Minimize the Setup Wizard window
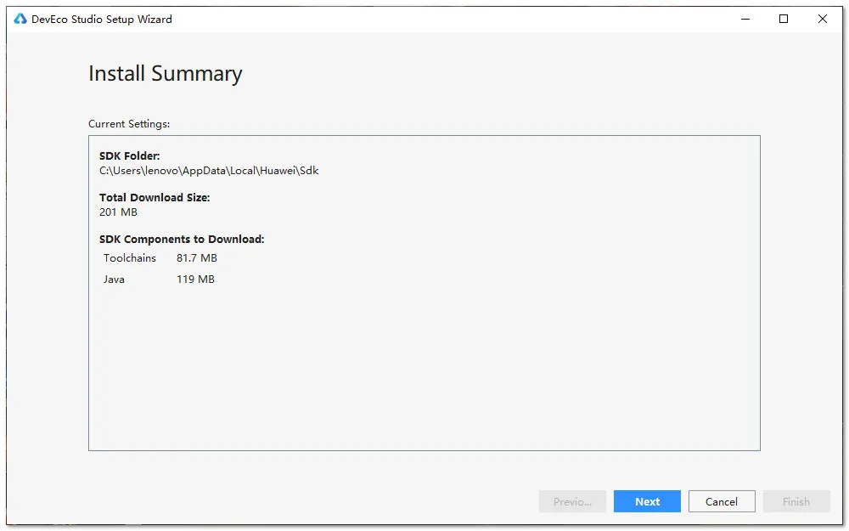 [x=745, y=19]
